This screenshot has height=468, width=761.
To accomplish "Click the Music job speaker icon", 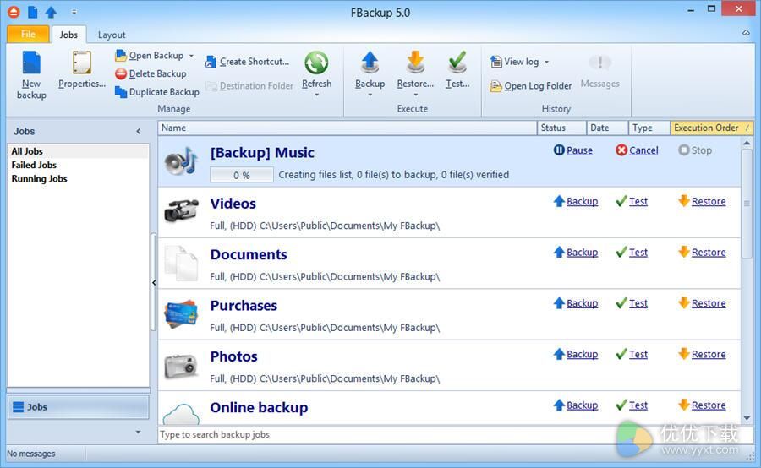I will 181,161.
